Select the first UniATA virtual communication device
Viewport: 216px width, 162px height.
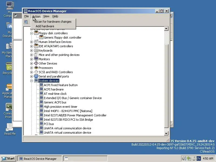[67, 128]
